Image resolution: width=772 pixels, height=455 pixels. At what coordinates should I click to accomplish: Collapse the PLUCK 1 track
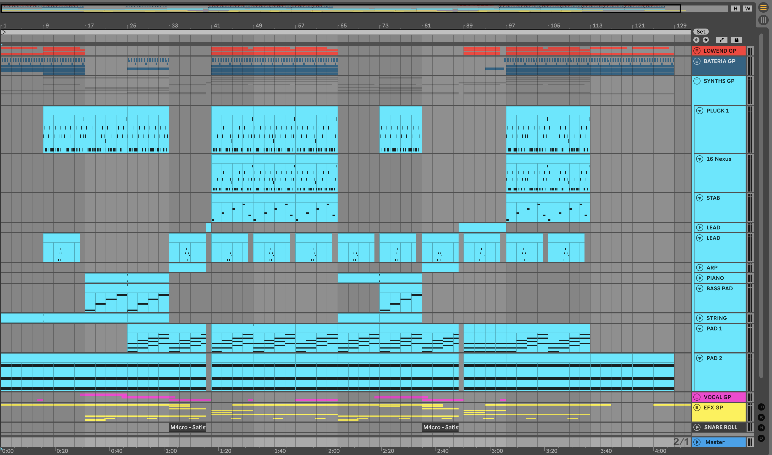tap(699, 111)
